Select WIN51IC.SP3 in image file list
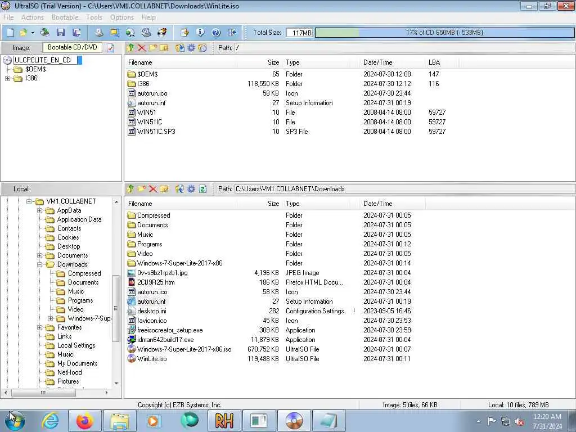Screen dimensions: 576x432 pyautogui.click(x=156, y=132)
